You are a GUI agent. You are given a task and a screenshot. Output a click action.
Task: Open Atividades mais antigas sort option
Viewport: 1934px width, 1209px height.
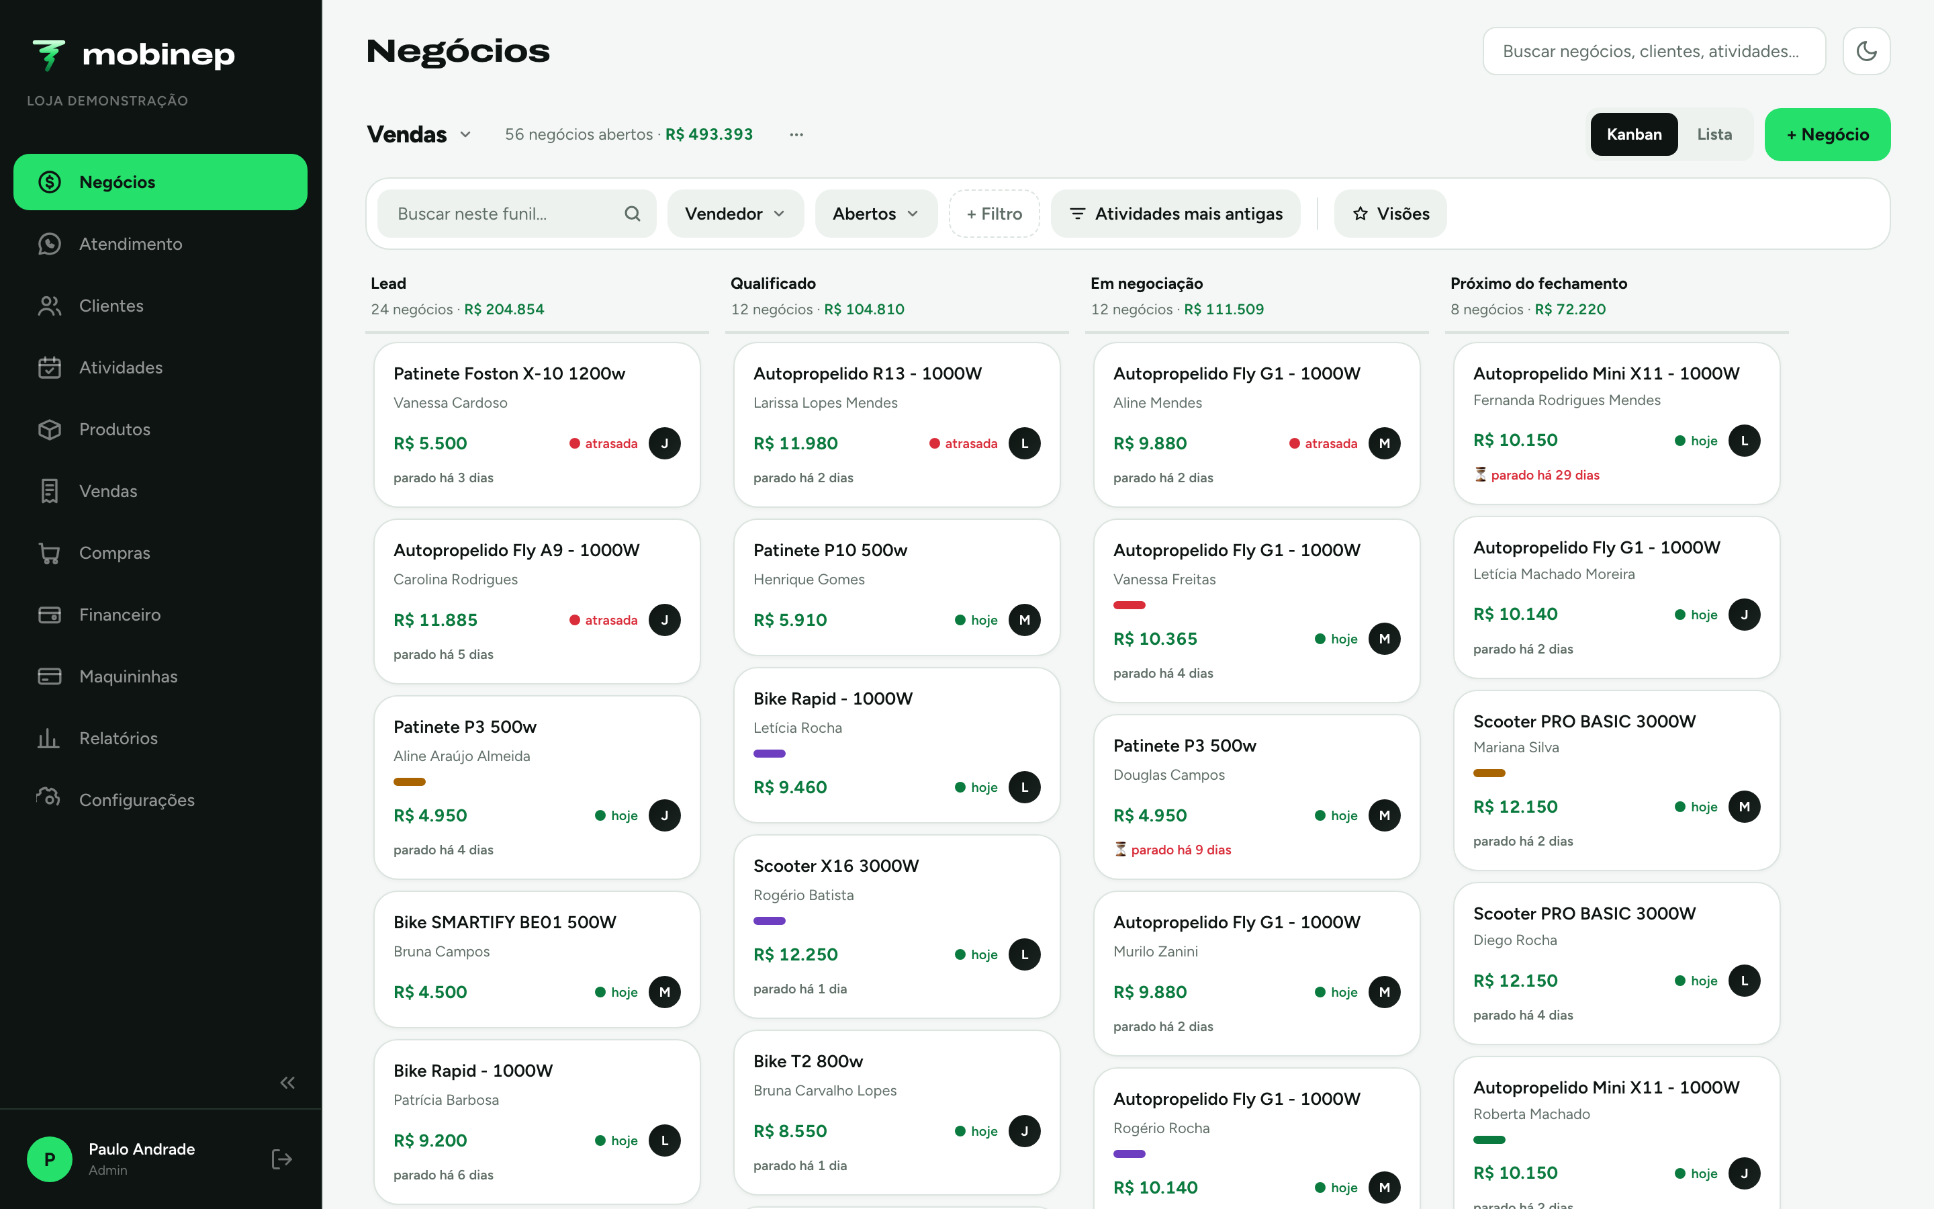1176,214
